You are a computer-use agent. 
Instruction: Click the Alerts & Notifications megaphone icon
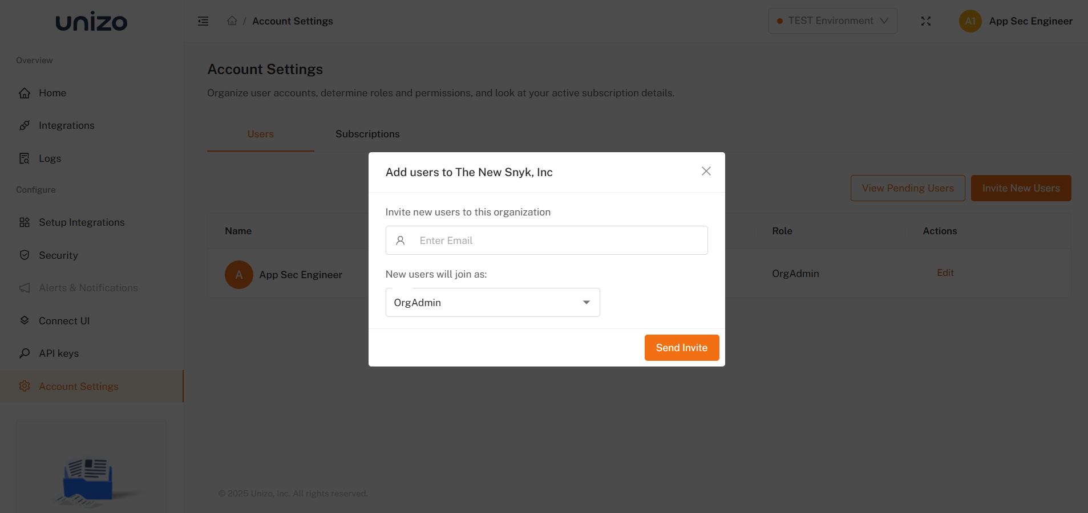25,288
